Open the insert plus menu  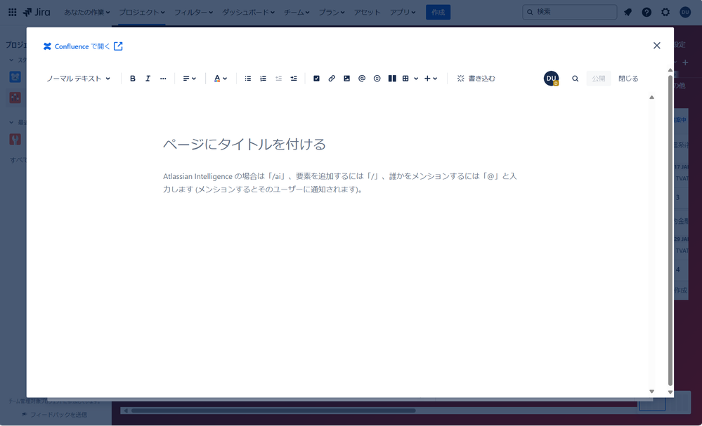431,78
